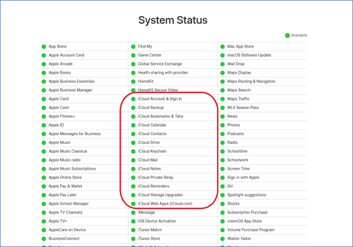The width and height of the screenshot is (353, 247).
Task: Click the green dot beside Apple Pay & Wallet
Action: tap(44, 186)
